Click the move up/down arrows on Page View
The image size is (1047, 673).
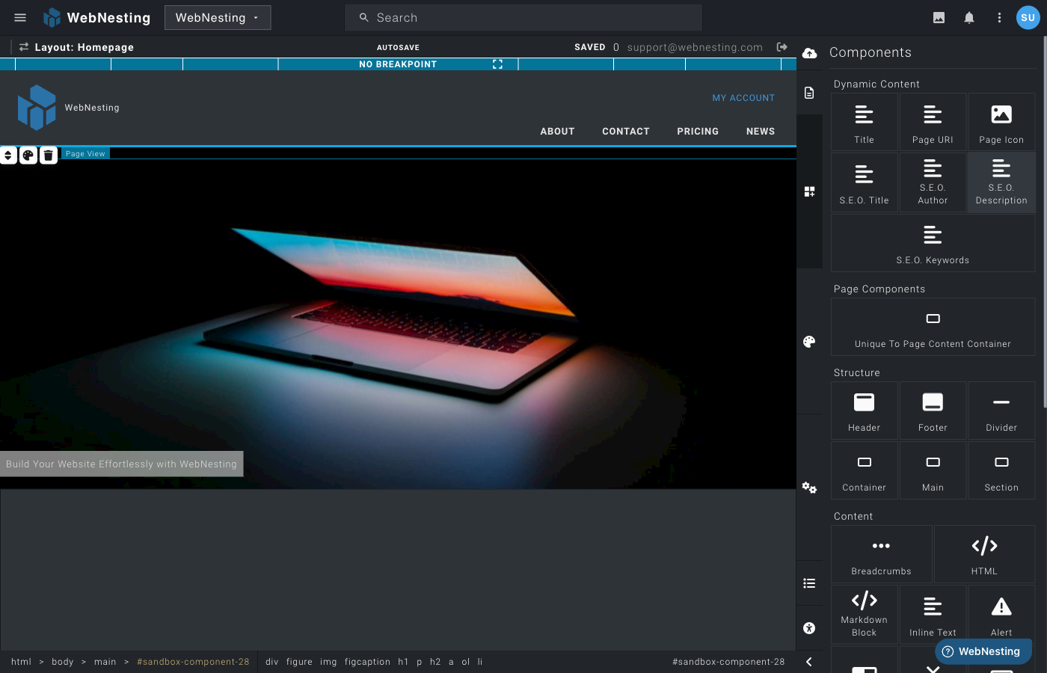pos(8,155)
